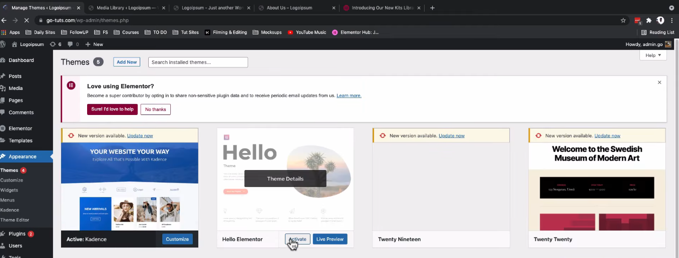The width and height of the screenshot is (679, 258).
Task: Click Twenty Twenty theme screenshot
Action: (597, 186)
